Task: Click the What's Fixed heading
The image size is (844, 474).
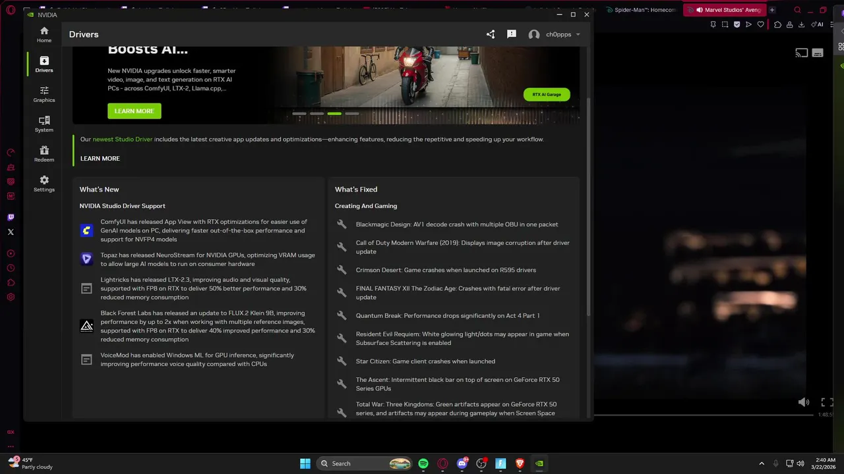Action: pos(356,190)
